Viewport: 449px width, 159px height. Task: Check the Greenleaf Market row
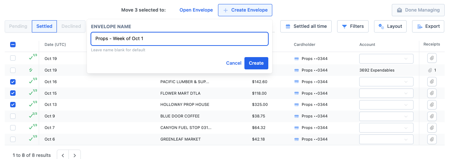pyautogui.click(x=13, y=139)
